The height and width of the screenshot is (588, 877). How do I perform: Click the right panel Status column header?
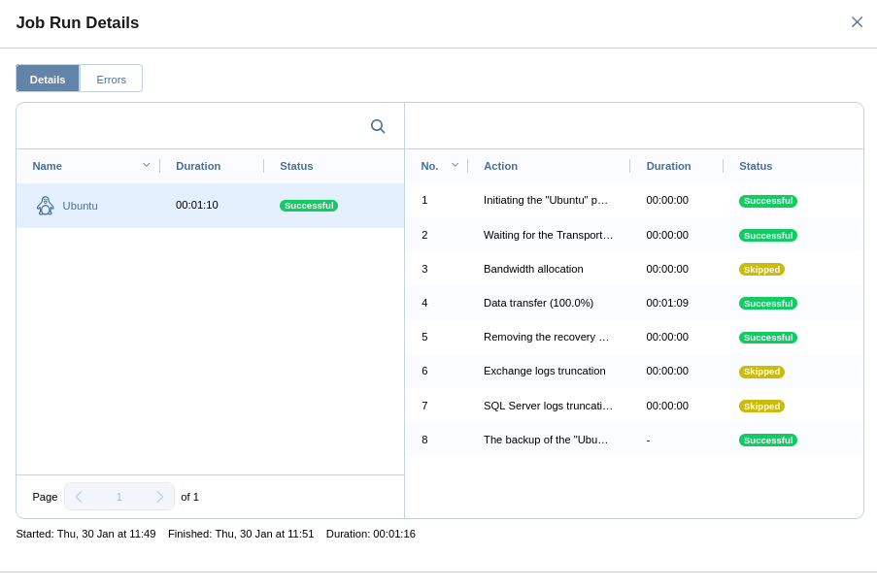pyautogui.click(x=756, y=166)
